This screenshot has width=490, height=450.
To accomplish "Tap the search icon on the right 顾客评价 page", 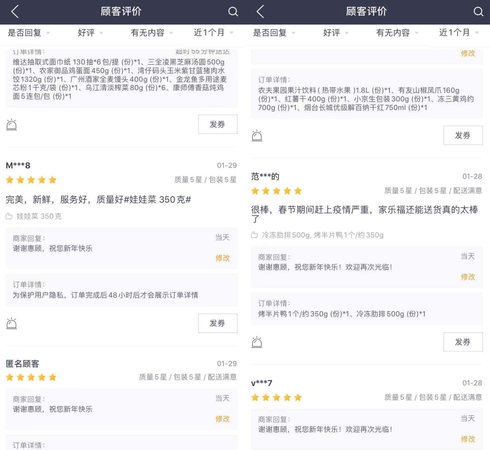I will [478, 12].
